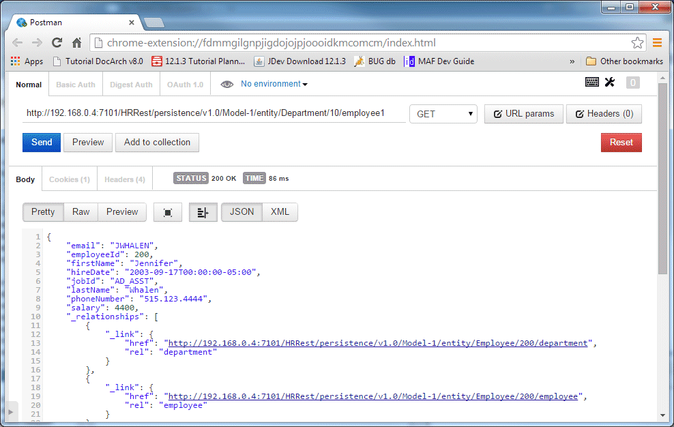Click the STATUS label badge

(191, 178)
